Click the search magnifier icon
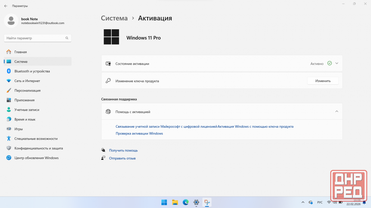Viewport: 371px width, 208px height. tap(67, 38)
